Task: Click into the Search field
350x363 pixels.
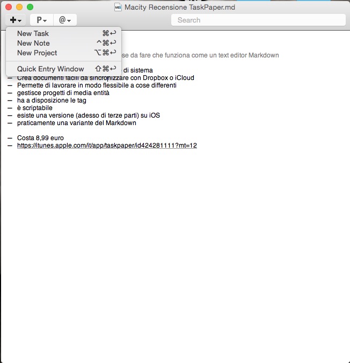Action: tap(258, 20)
